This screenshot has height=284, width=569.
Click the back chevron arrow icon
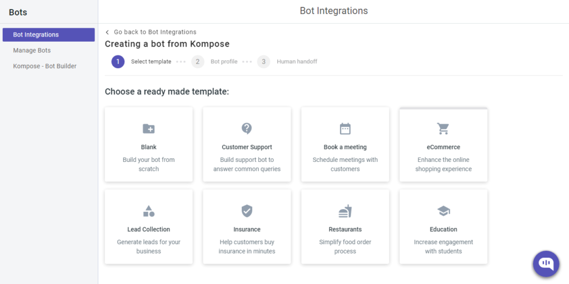107,32
